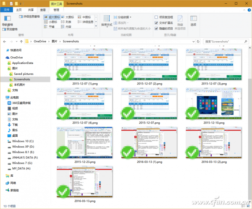Image resolution: width=252 pixels, height=209 pixels.
Task: Select 超大图标 extra large icons layout
Action: [x=52, y=17]
